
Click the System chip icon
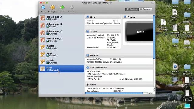coord(88,31)
